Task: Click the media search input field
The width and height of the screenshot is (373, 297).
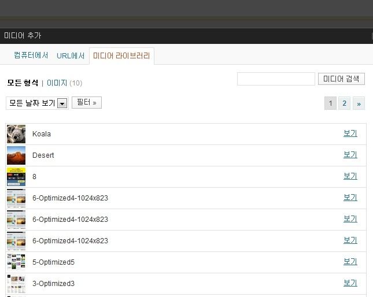Action: coord(276,79)
